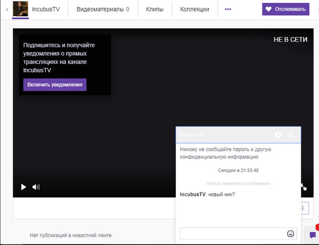This screenshot has width=319, height=245.
Task: Click Нет публикаций в новостной ленте text
Action: (71, 235)
